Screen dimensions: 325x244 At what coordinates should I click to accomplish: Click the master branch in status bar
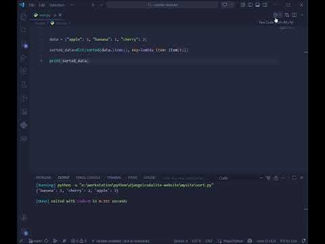pos(36,241)
